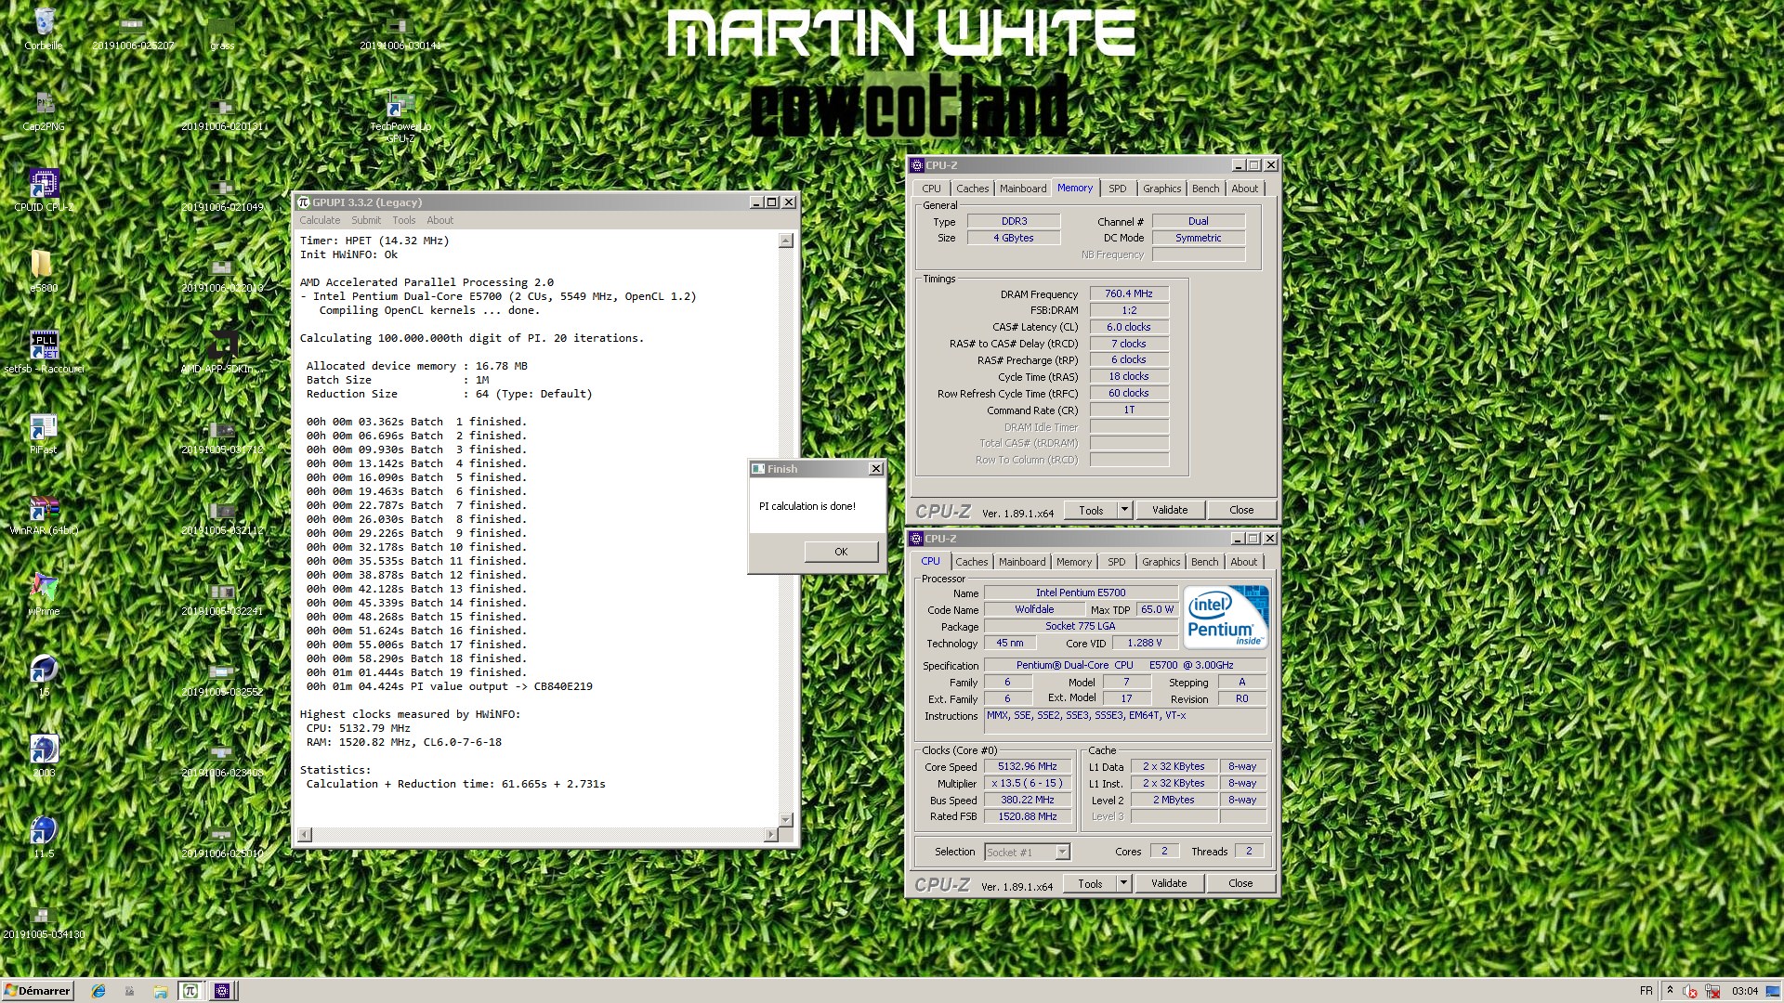Open the Démarrer start menu

click(x=37, y=991)
